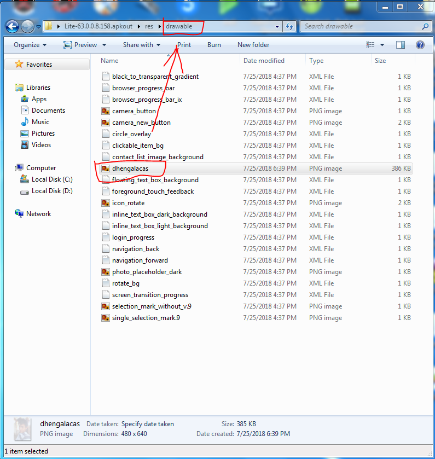Select camera_button PNG file icon
435x459 pixels.
(x=106, y=111)
